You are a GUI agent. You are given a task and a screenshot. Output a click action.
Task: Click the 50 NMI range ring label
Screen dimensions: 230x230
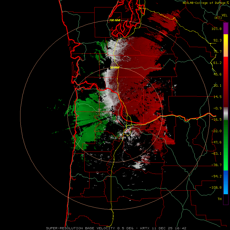click(x=115, y=67)
